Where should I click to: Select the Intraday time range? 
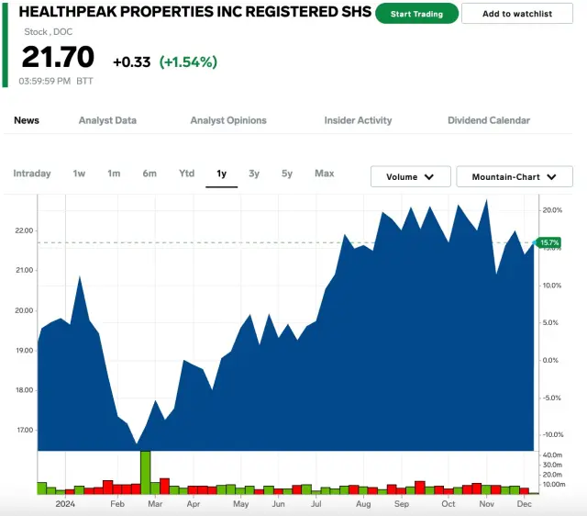32,174
